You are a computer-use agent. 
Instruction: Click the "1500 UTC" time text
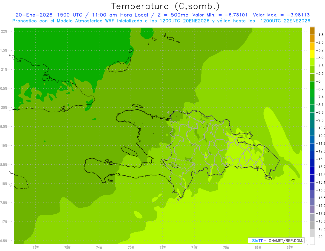tap(70, 15)
